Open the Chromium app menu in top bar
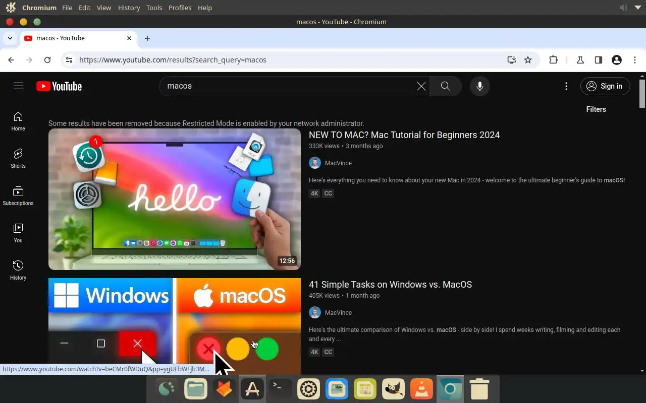Viewport: 646px width, 403px height. pos(39,8)
